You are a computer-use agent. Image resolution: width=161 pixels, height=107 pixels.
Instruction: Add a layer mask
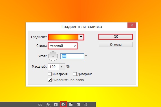click(x=56, y=105)
